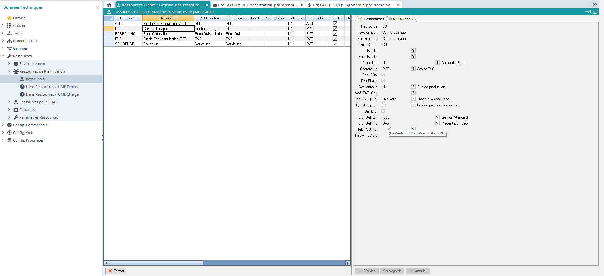Image resolution: width=604 pixels, height=276 pixels.
Task: Switch to the Qui, Quand ? tab
Action: [401, 19]
